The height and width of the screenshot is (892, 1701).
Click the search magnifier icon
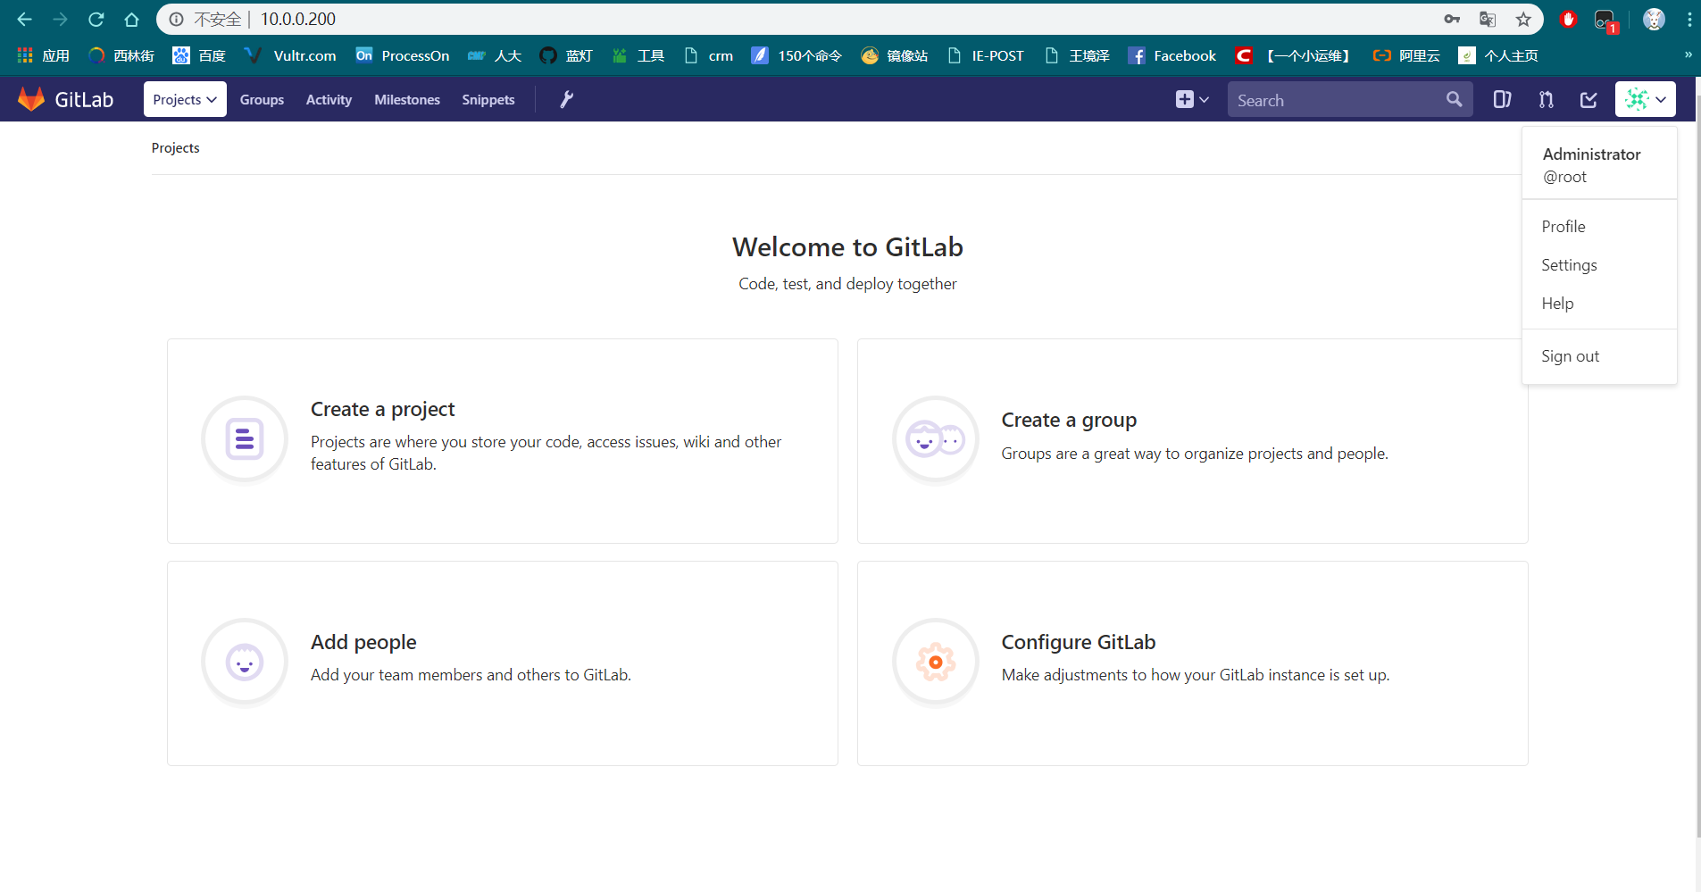pos(1455,99)
